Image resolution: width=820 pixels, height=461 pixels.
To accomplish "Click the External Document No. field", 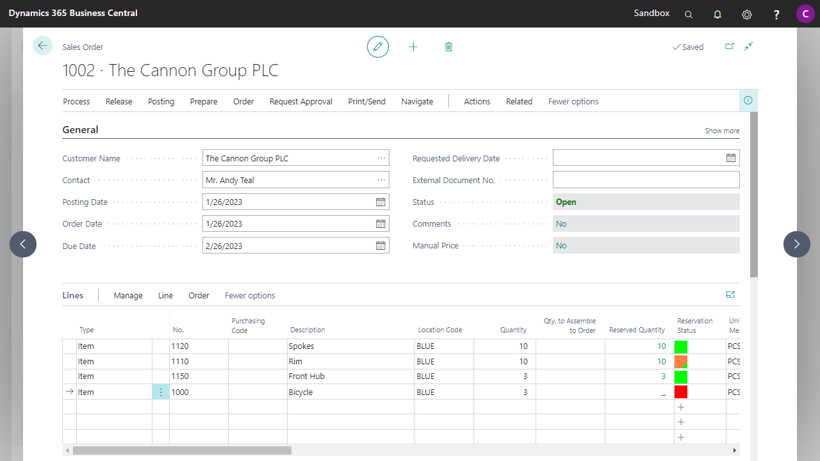I will [646, 180].
